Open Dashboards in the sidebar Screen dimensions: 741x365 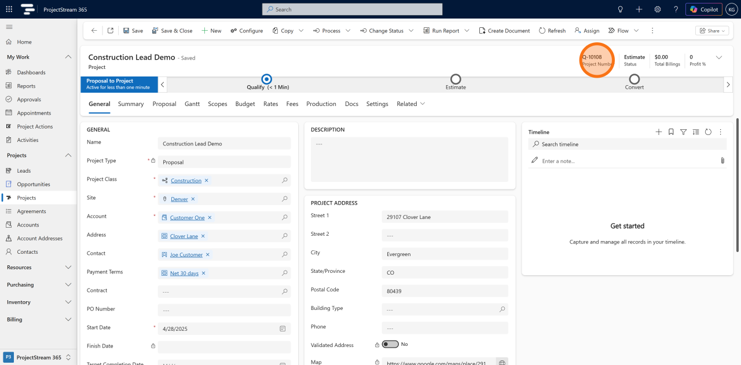31,72
